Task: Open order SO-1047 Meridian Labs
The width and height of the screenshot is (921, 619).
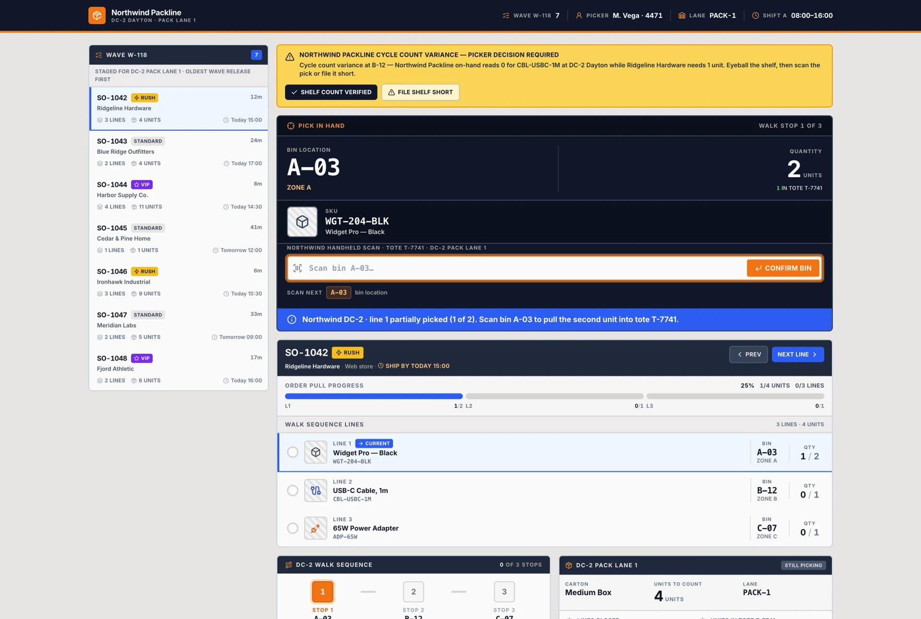Action: [x=178, y=326]
